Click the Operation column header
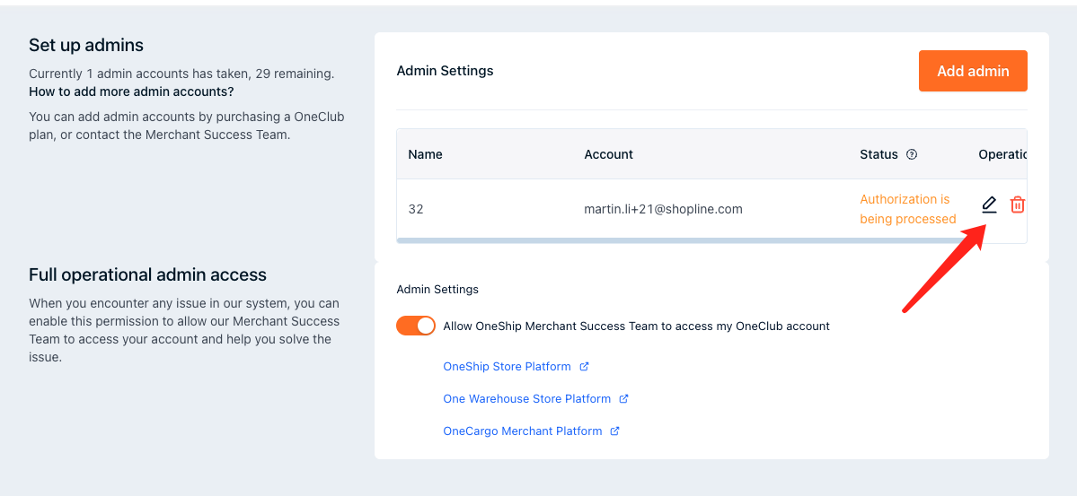Screen dimensions: 1077x496 [1002, 154]
